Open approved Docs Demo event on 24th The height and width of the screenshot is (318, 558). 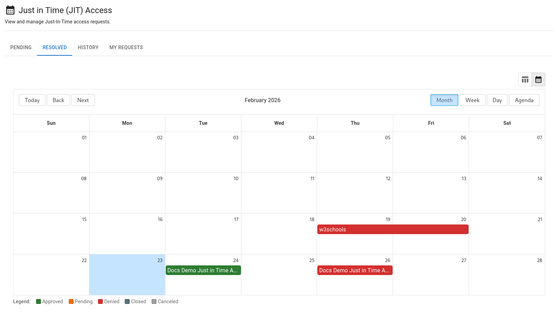203,270
